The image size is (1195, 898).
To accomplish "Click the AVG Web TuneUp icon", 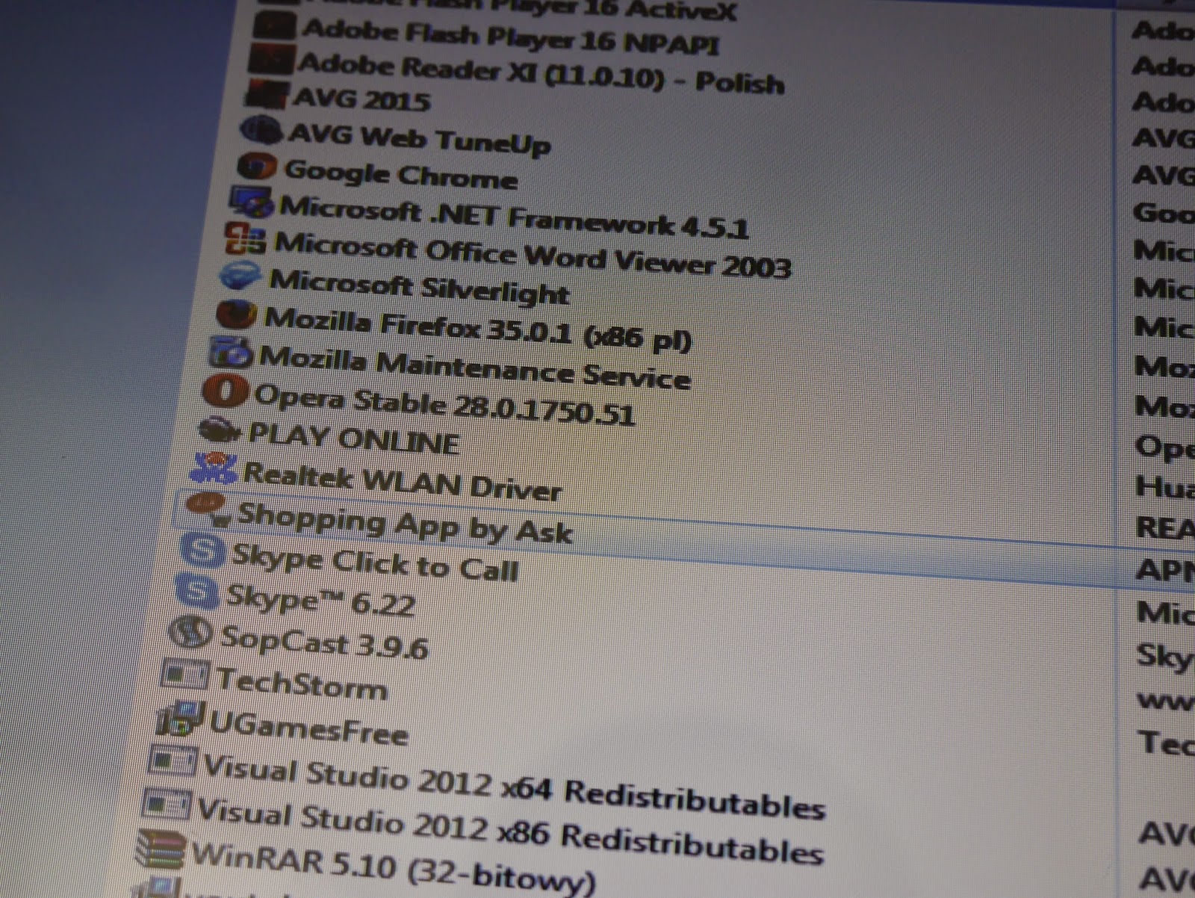I will tap(261, 130).
